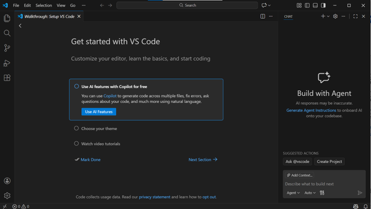Image resolution: width=371 pixels, height=209 pixels.
Task: Go forward with the title bar arrow
Action: click(x=110, y=5)
